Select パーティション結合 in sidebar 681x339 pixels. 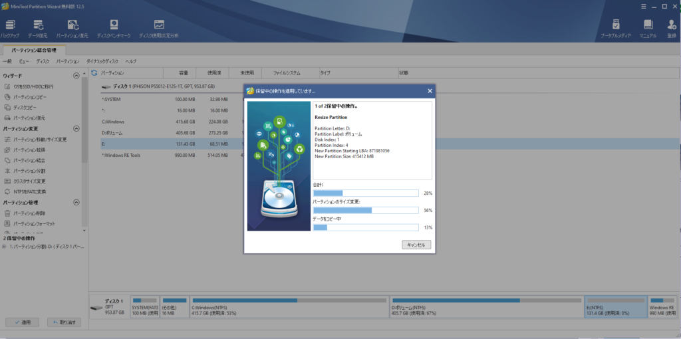click(x=25, y=160)
